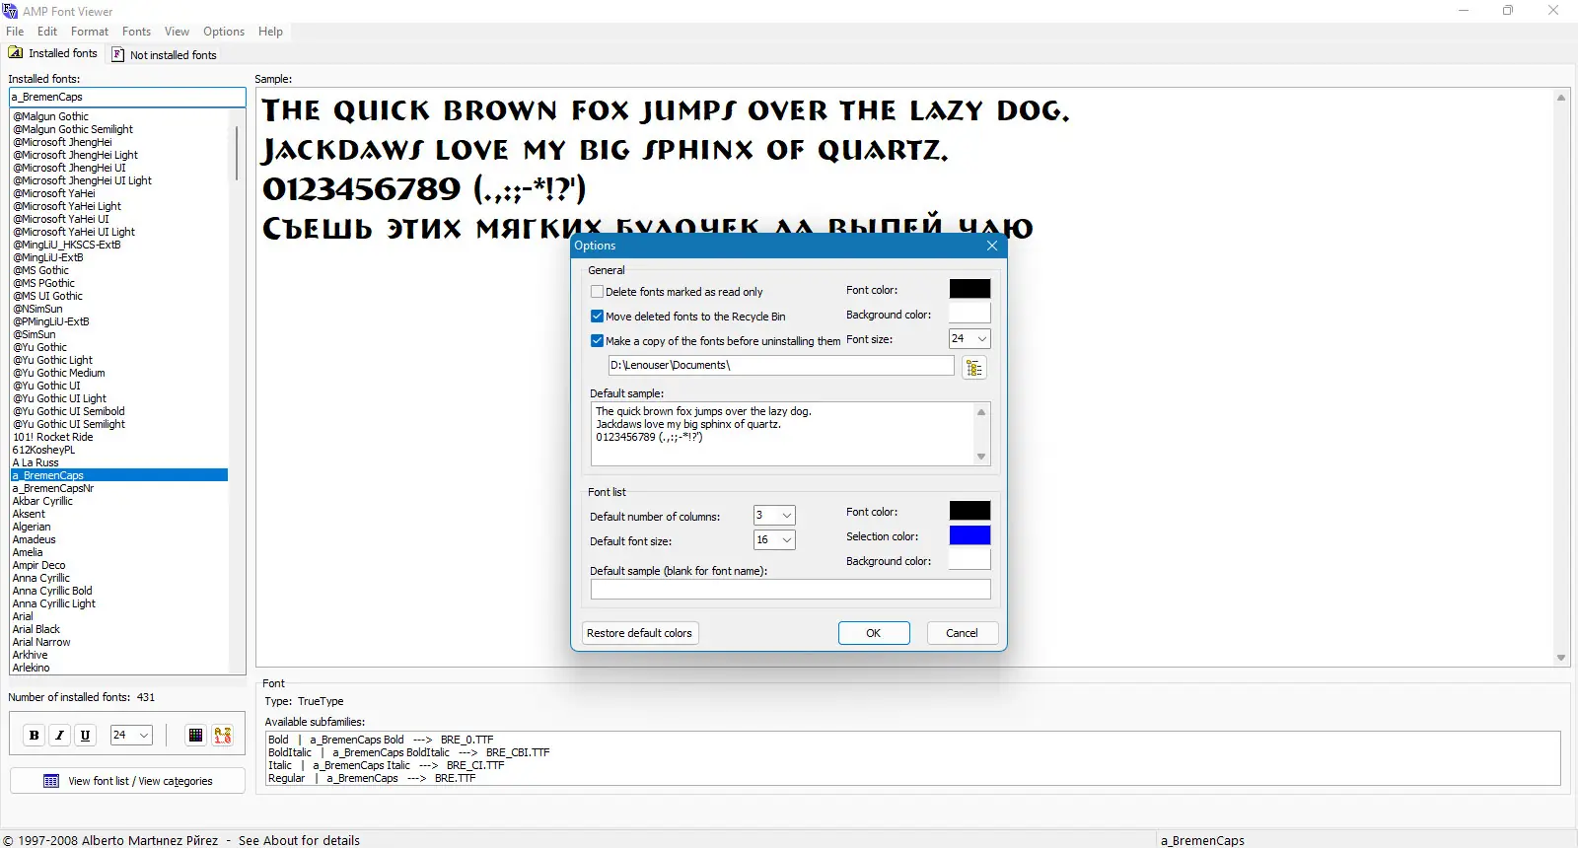
Task: Click the folder tree browse icon in Options
Action: (x=974, y=368)
